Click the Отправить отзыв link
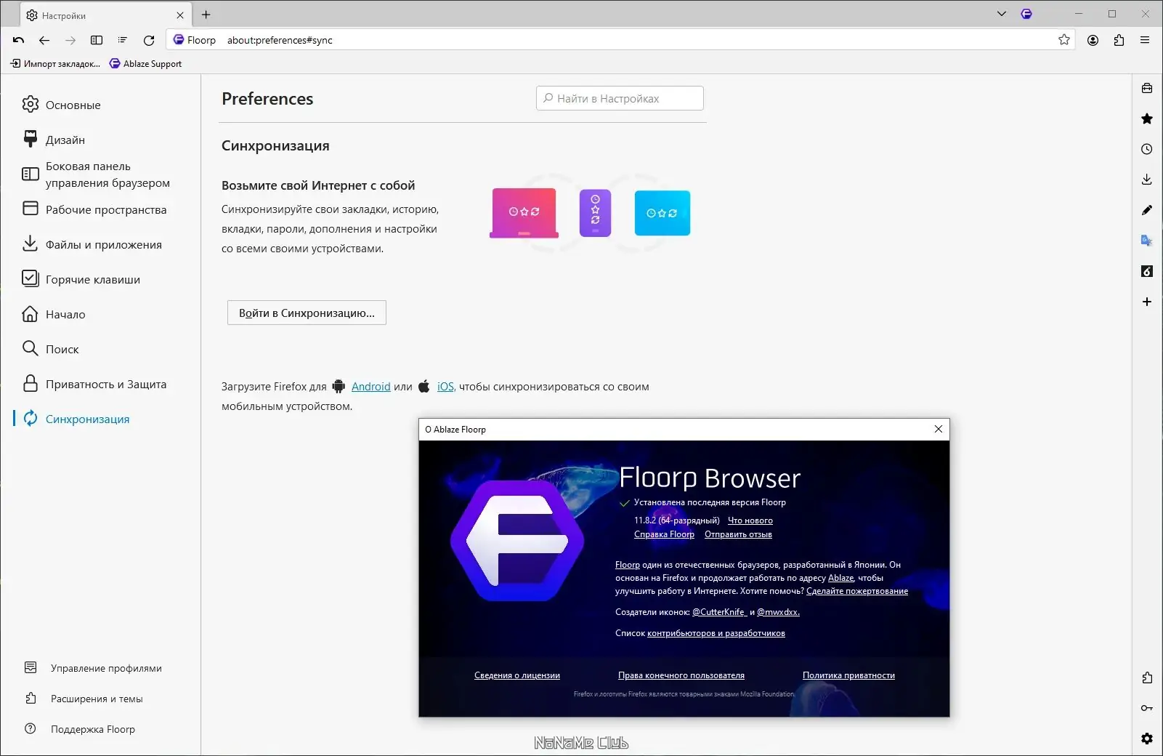 (738, 534)
